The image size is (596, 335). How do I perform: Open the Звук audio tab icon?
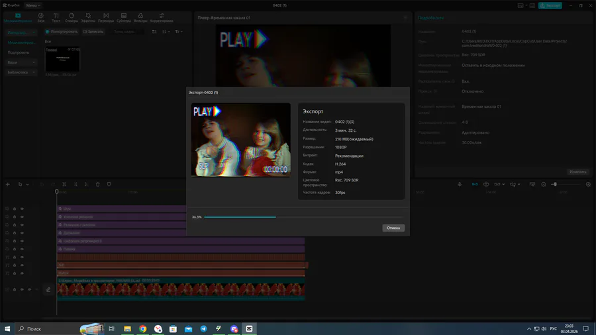(x=41, y=17)
